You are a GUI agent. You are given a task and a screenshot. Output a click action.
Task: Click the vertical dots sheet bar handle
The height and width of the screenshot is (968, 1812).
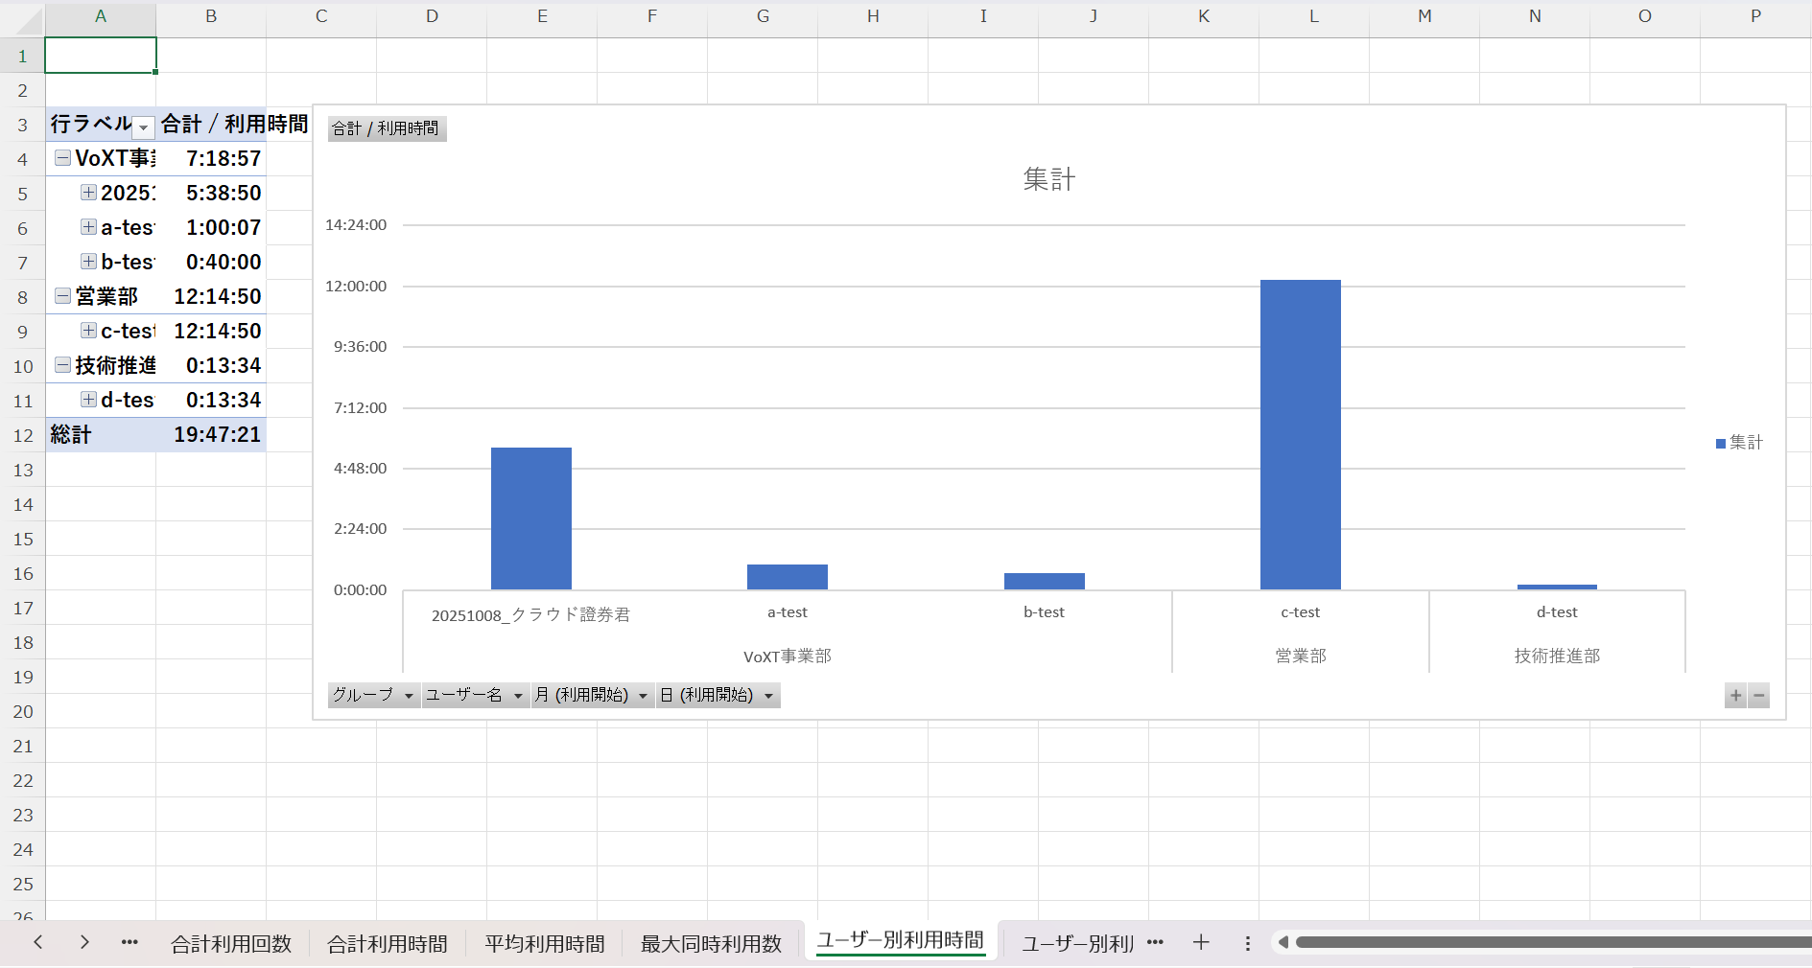coord(1247,943)
